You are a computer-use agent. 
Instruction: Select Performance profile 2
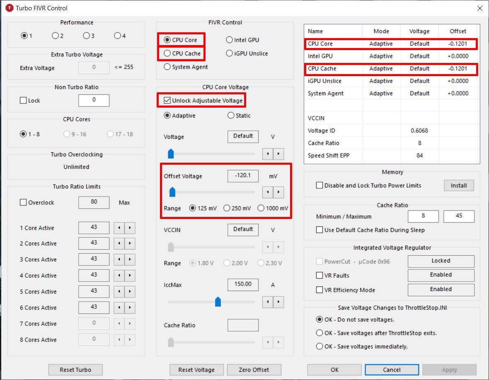(55, 36)
